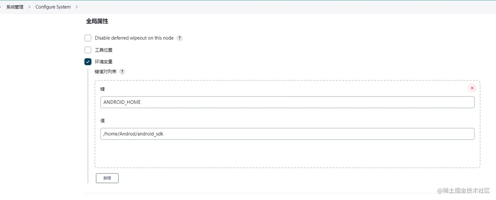
Task: Click the 键 field label
Action: [x=102, y=89]
